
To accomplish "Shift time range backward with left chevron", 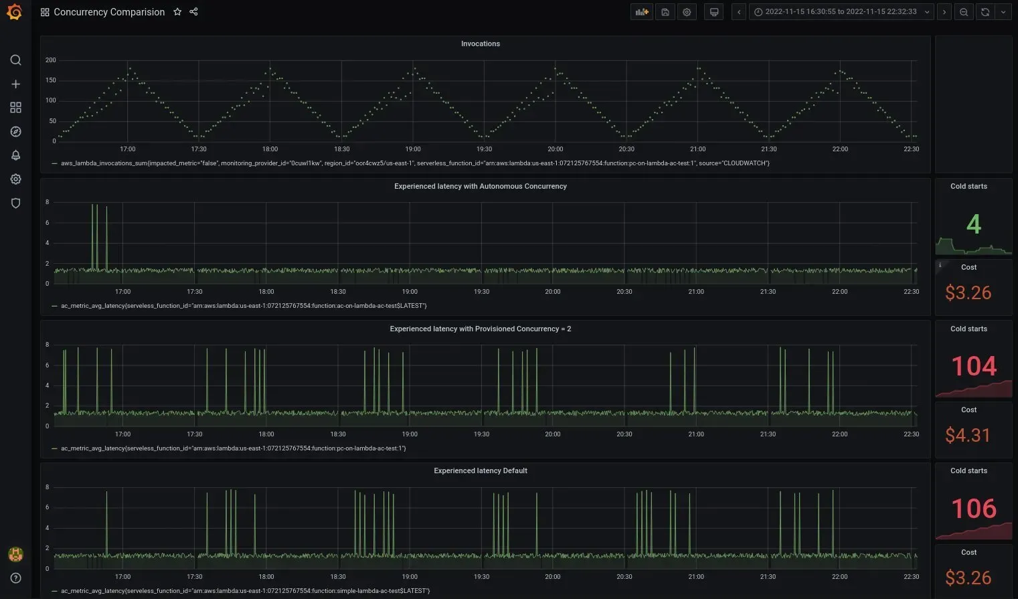I will [x=739, y=12].
